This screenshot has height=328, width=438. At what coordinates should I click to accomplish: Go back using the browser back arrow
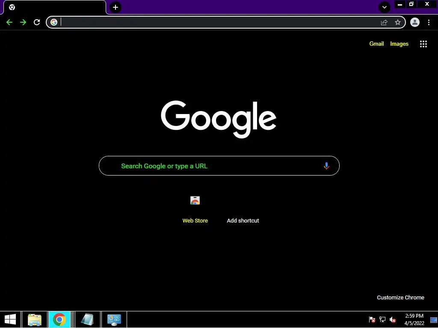(x=9, y=22)
